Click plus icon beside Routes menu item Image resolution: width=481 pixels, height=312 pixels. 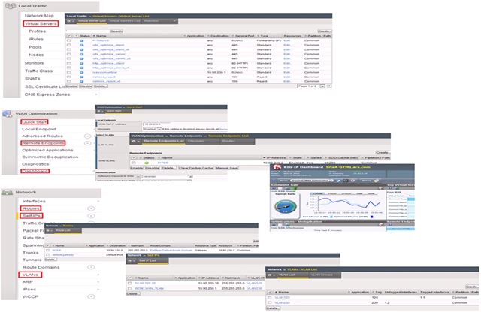[91, 208]
